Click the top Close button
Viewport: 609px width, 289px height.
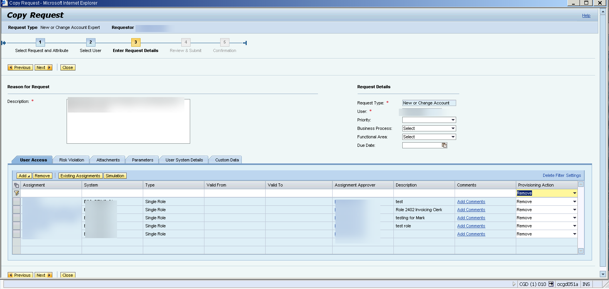tap(68, 67)
